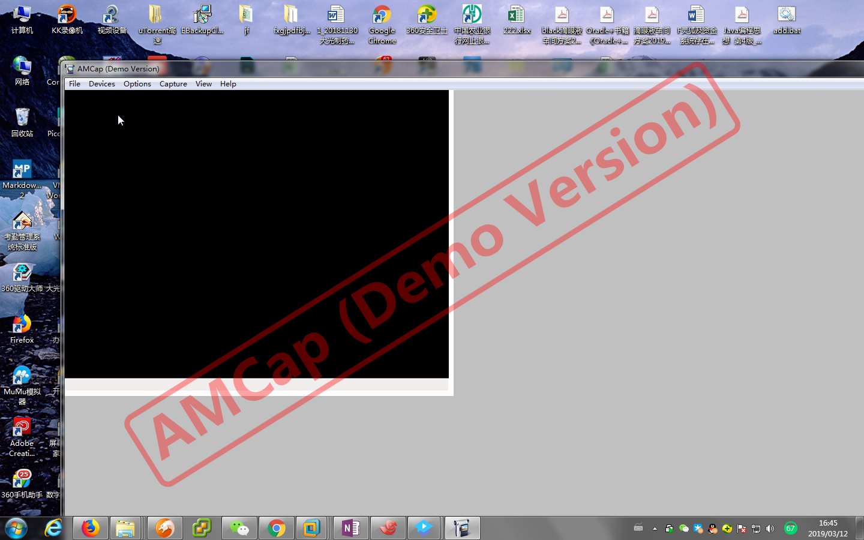This screenshot has height=540, width=864.
Task: Select the F灵狐及资金 Word document icon
Action: tap(697, 25)
